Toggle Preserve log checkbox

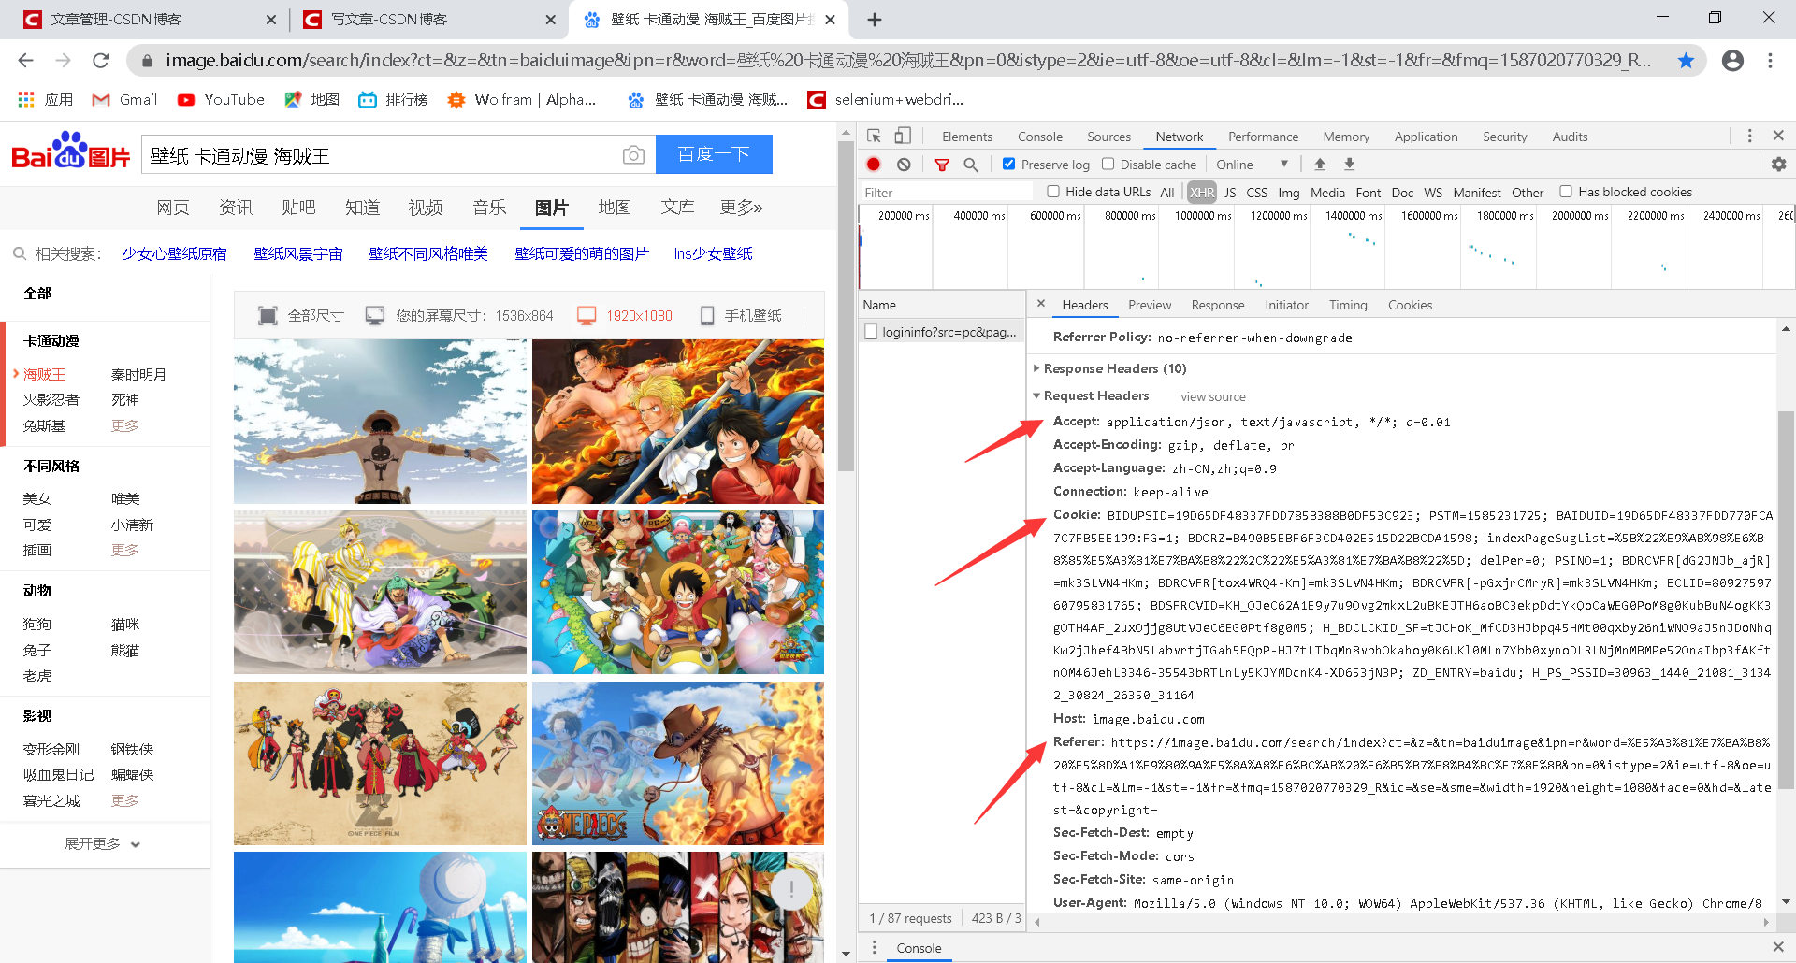[x=1008, y=164]
